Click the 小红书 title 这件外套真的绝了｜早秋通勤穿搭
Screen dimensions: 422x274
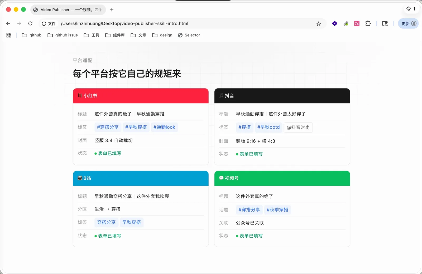(x=130, y=114)
